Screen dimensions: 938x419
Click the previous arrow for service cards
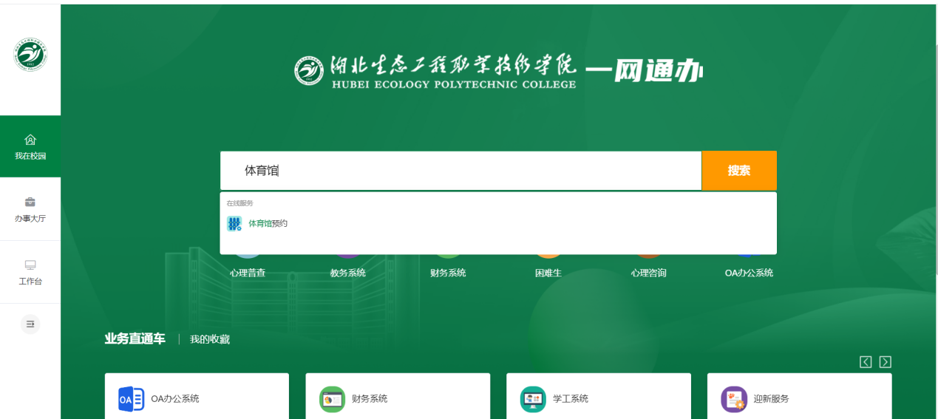point(866,361)
